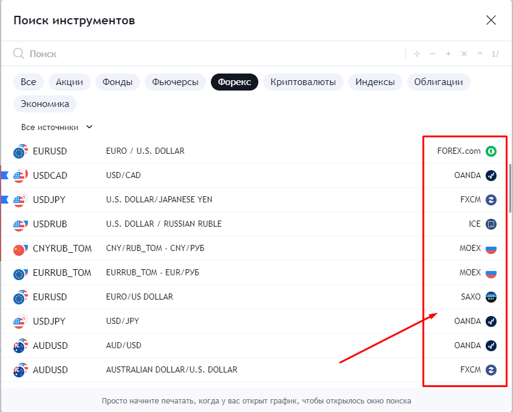Select the Криптовалюты category filter
This screenshot has height=412, width=513.
coord(303,82)
